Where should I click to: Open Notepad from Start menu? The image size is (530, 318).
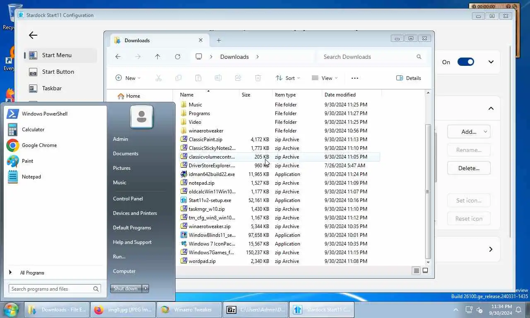pos(31,177)
